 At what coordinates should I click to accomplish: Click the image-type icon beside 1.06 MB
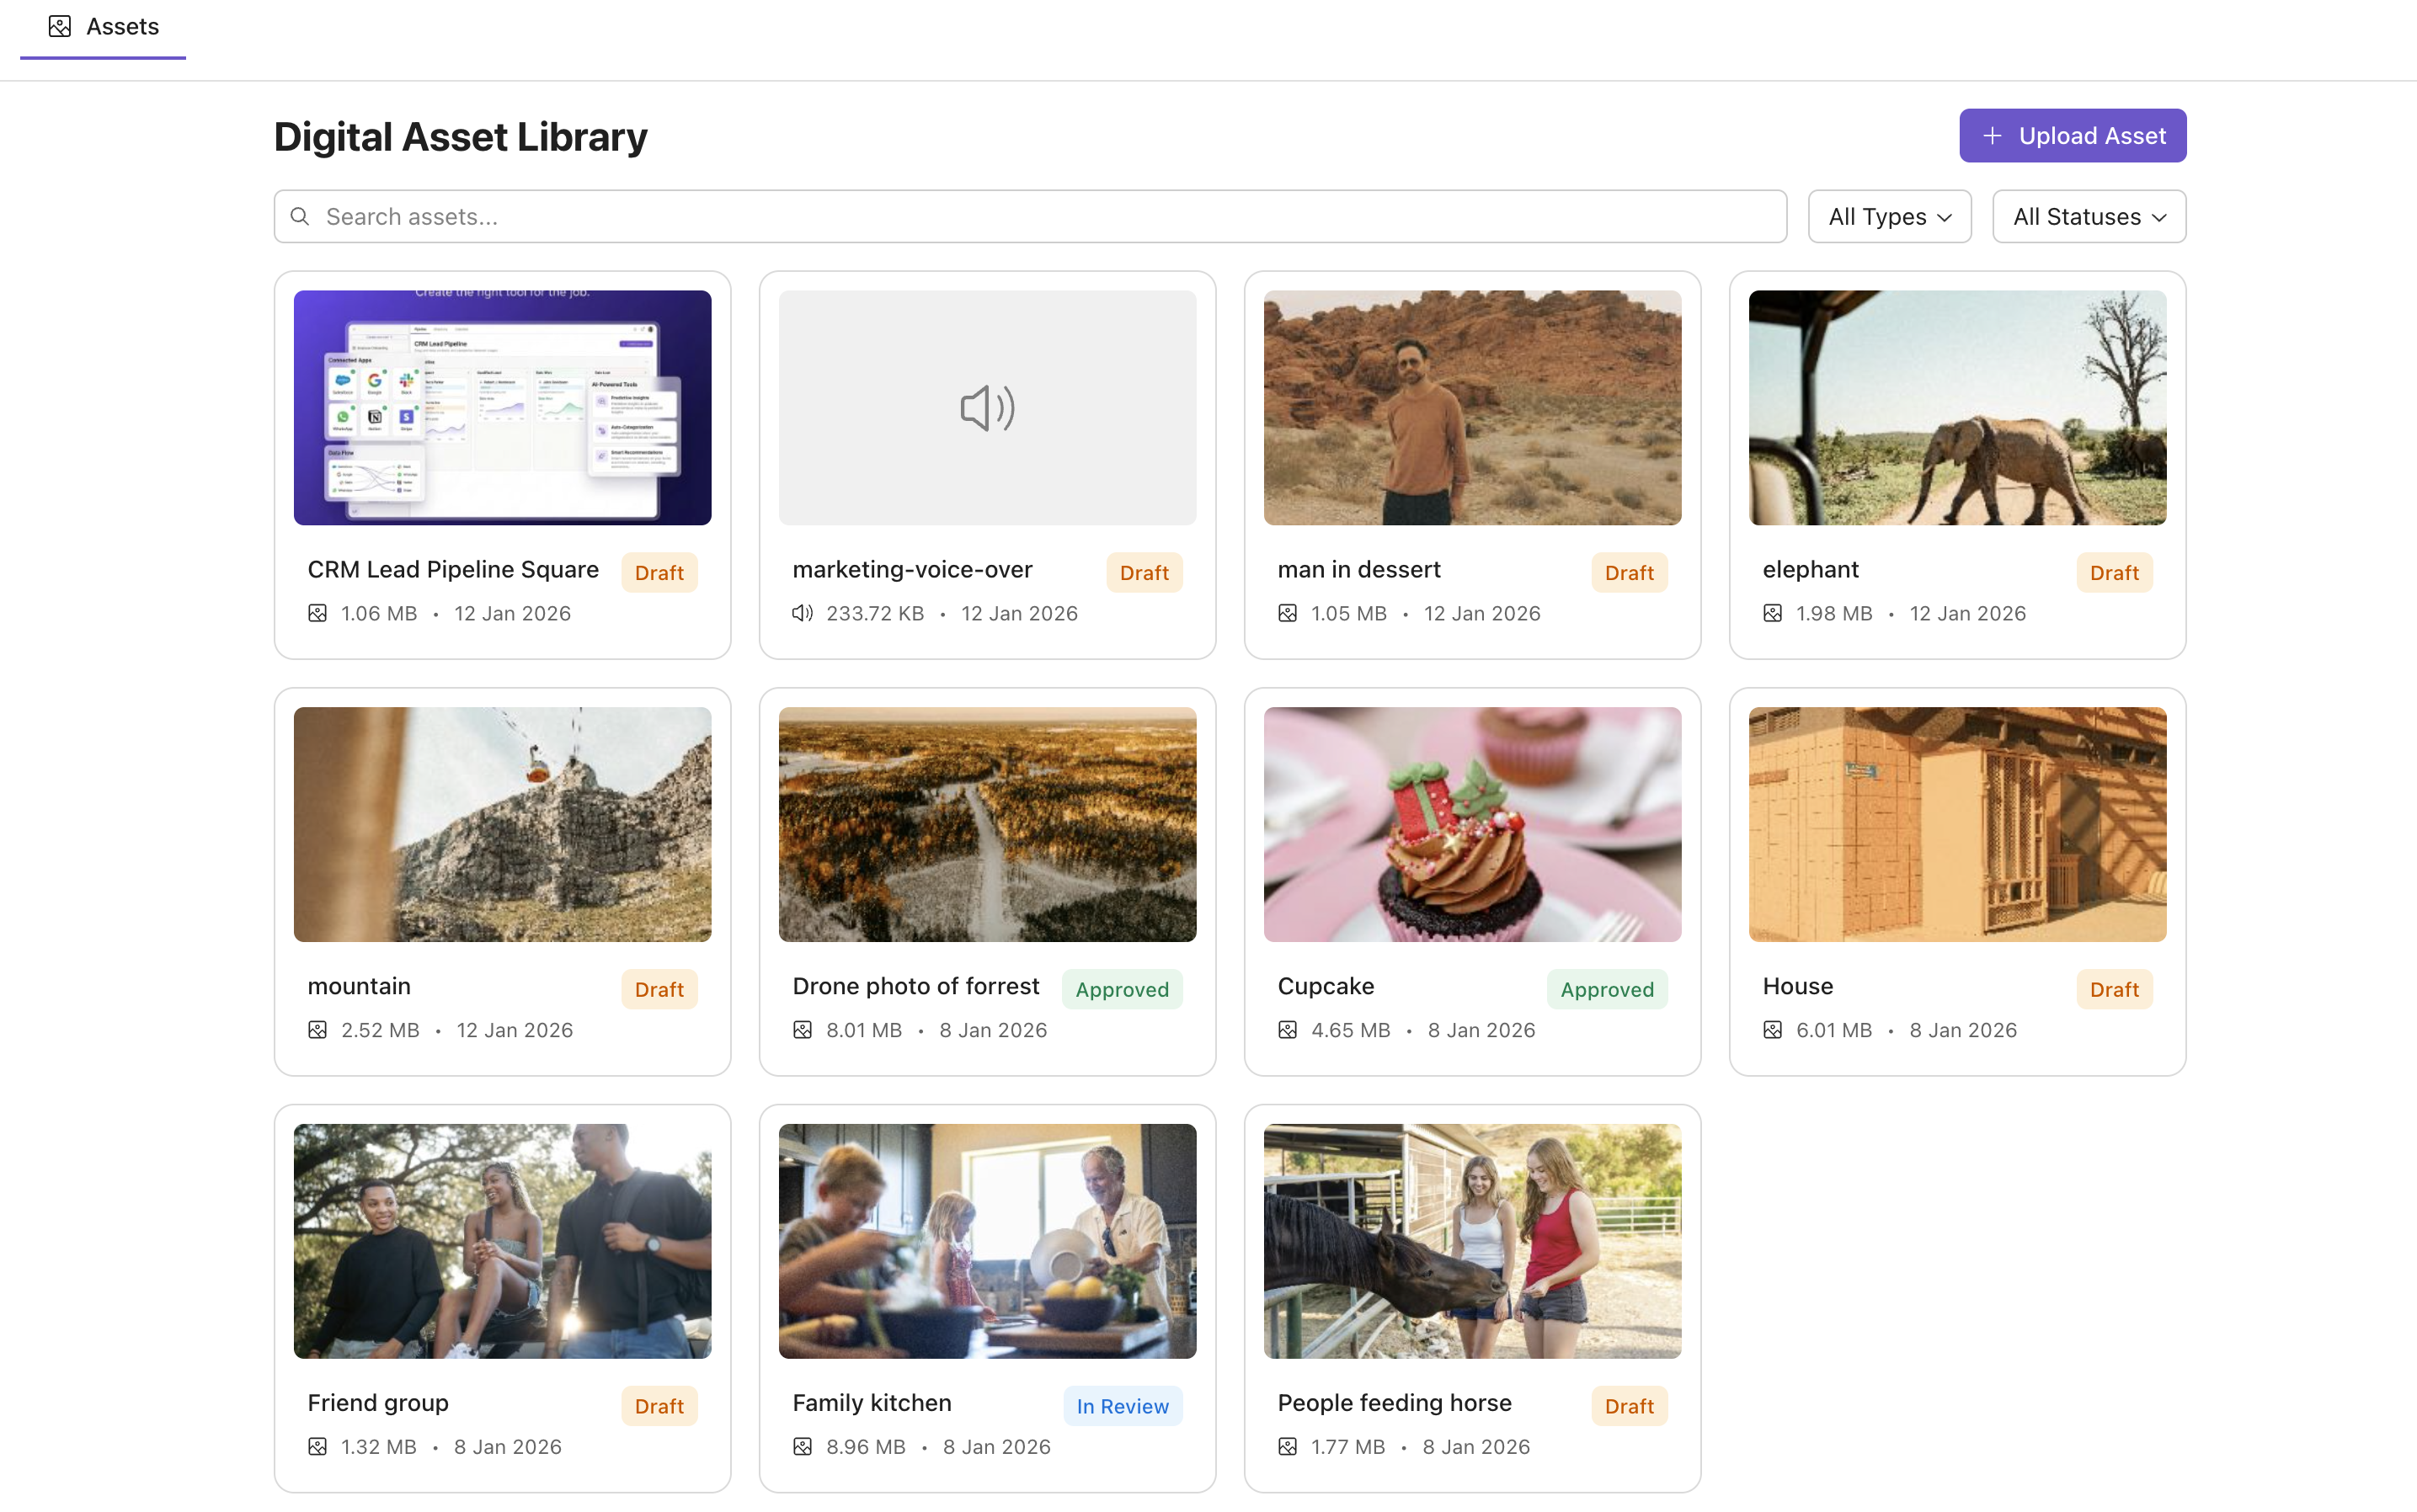pyautogui.click(x=317, y=613)
